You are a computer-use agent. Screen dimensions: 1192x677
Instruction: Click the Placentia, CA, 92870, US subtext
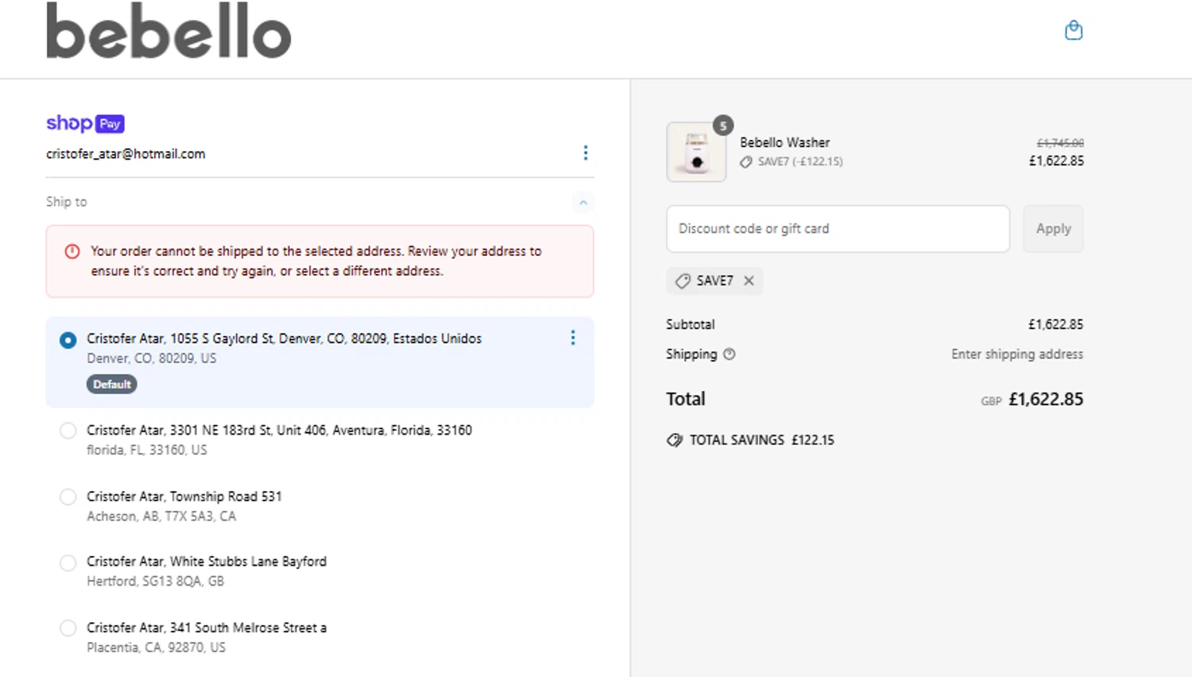click(x=157, y=648)
